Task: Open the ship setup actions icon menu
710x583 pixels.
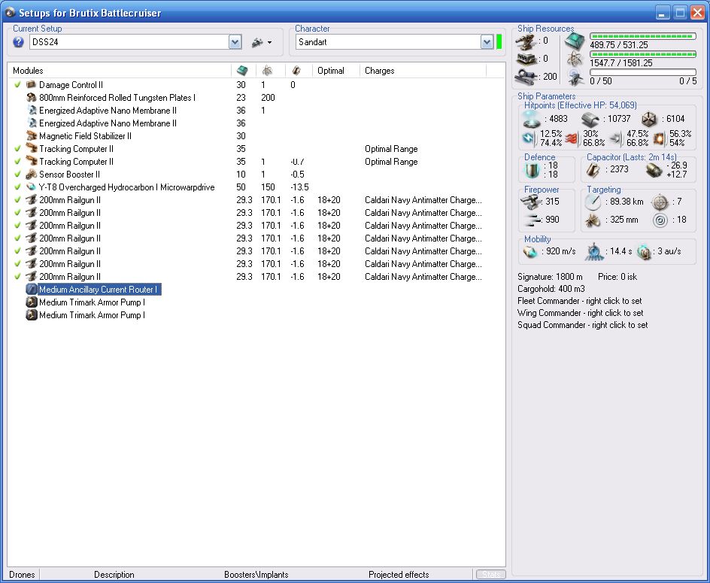Action: click(x=261, y=42)
